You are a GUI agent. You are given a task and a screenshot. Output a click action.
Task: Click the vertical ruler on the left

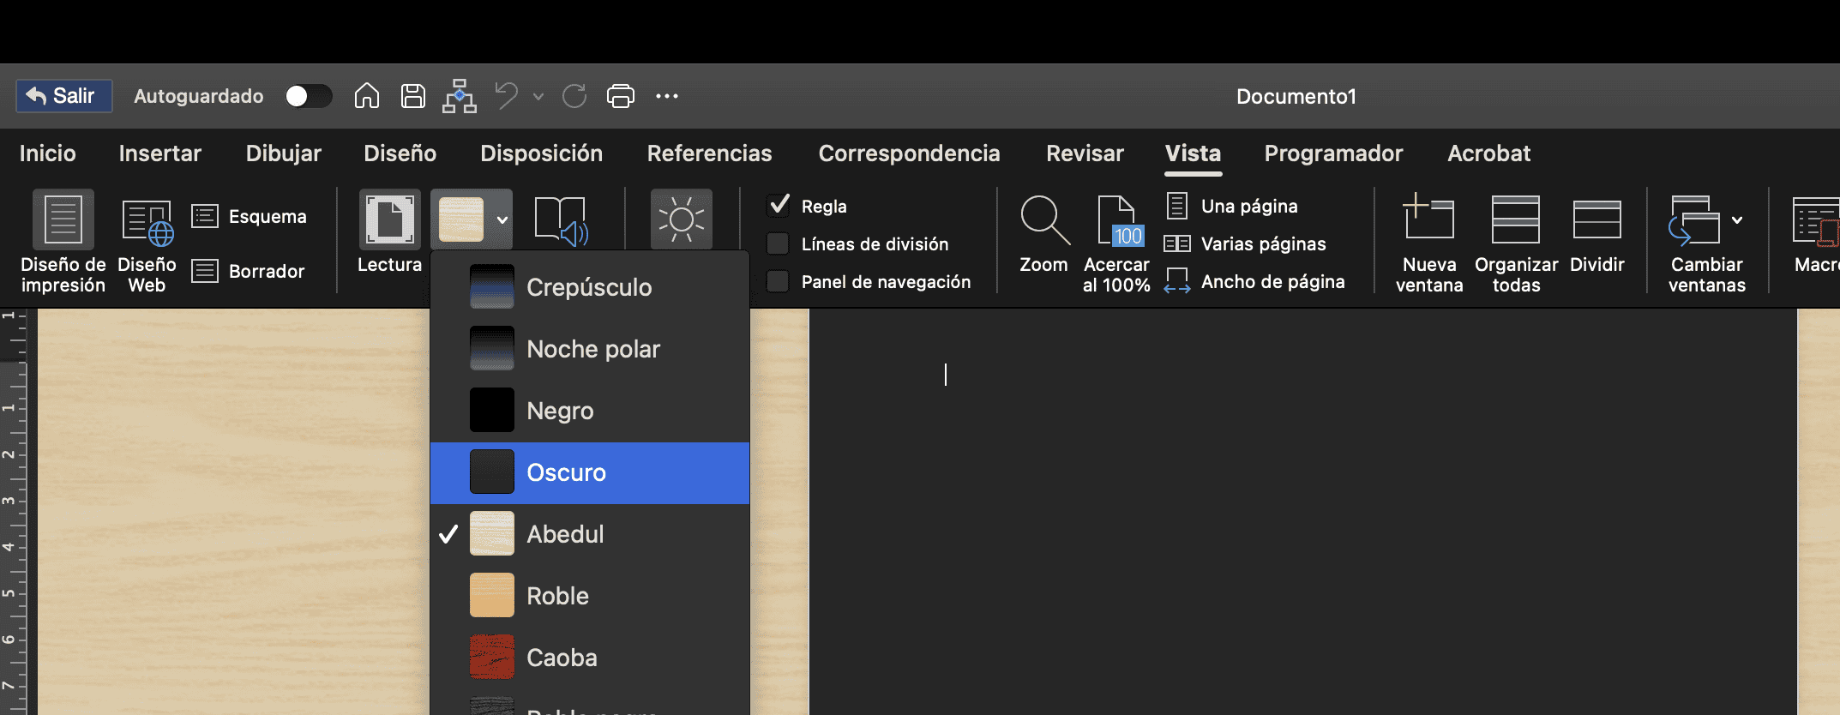(x=14, y=512)
